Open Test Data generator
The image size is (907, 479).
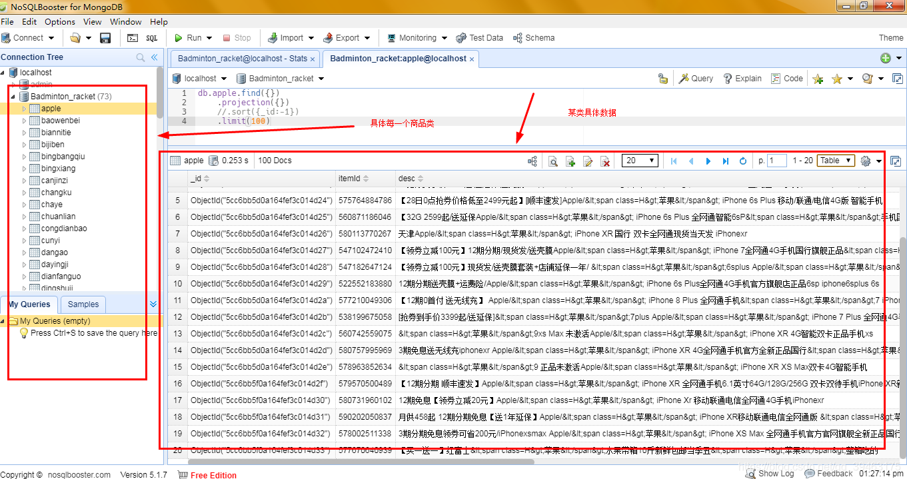click(479, 38)
